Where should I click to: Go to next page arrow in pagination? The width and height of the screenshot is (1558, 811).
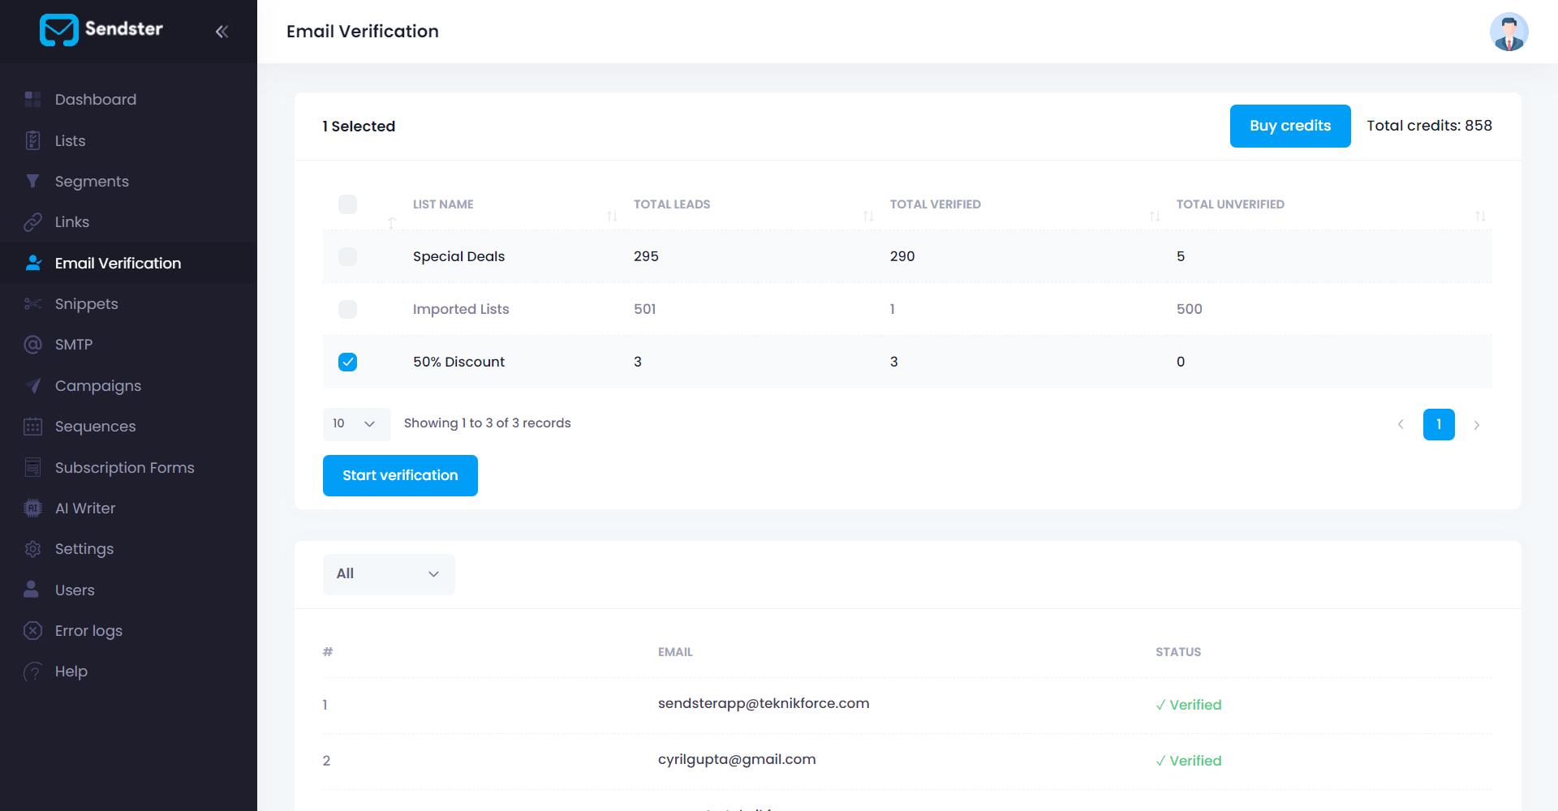pyautogui.click(x=1476, y=425)
